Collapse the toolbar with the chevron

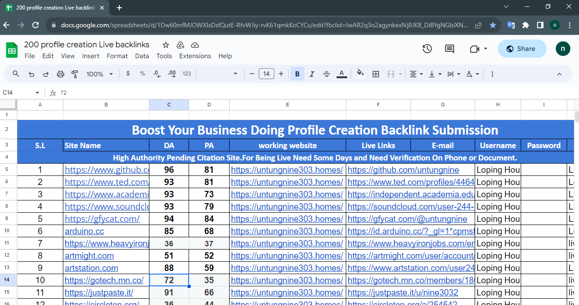click(559, 74)
